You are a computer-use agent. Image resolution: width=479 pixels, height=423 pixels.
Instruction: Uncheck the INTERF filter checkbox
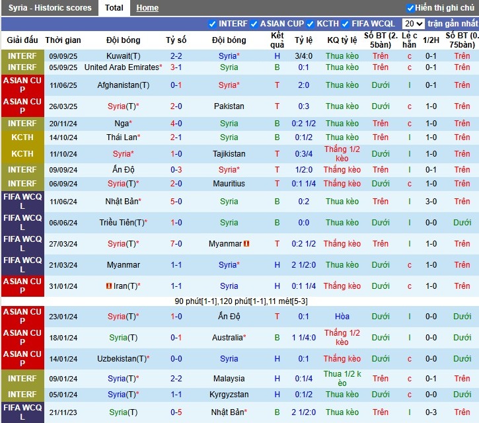pyautogui.click(x=212, y=24)
